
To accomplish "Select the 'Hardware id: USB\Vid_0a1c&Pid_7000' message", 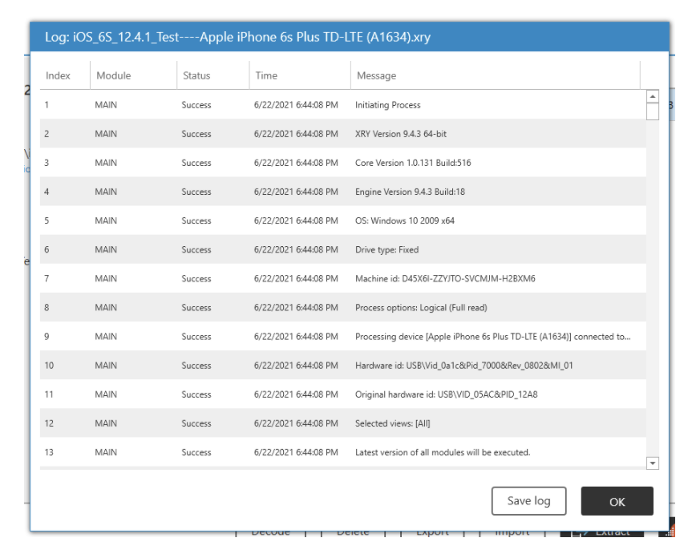I will coord(463,366).
